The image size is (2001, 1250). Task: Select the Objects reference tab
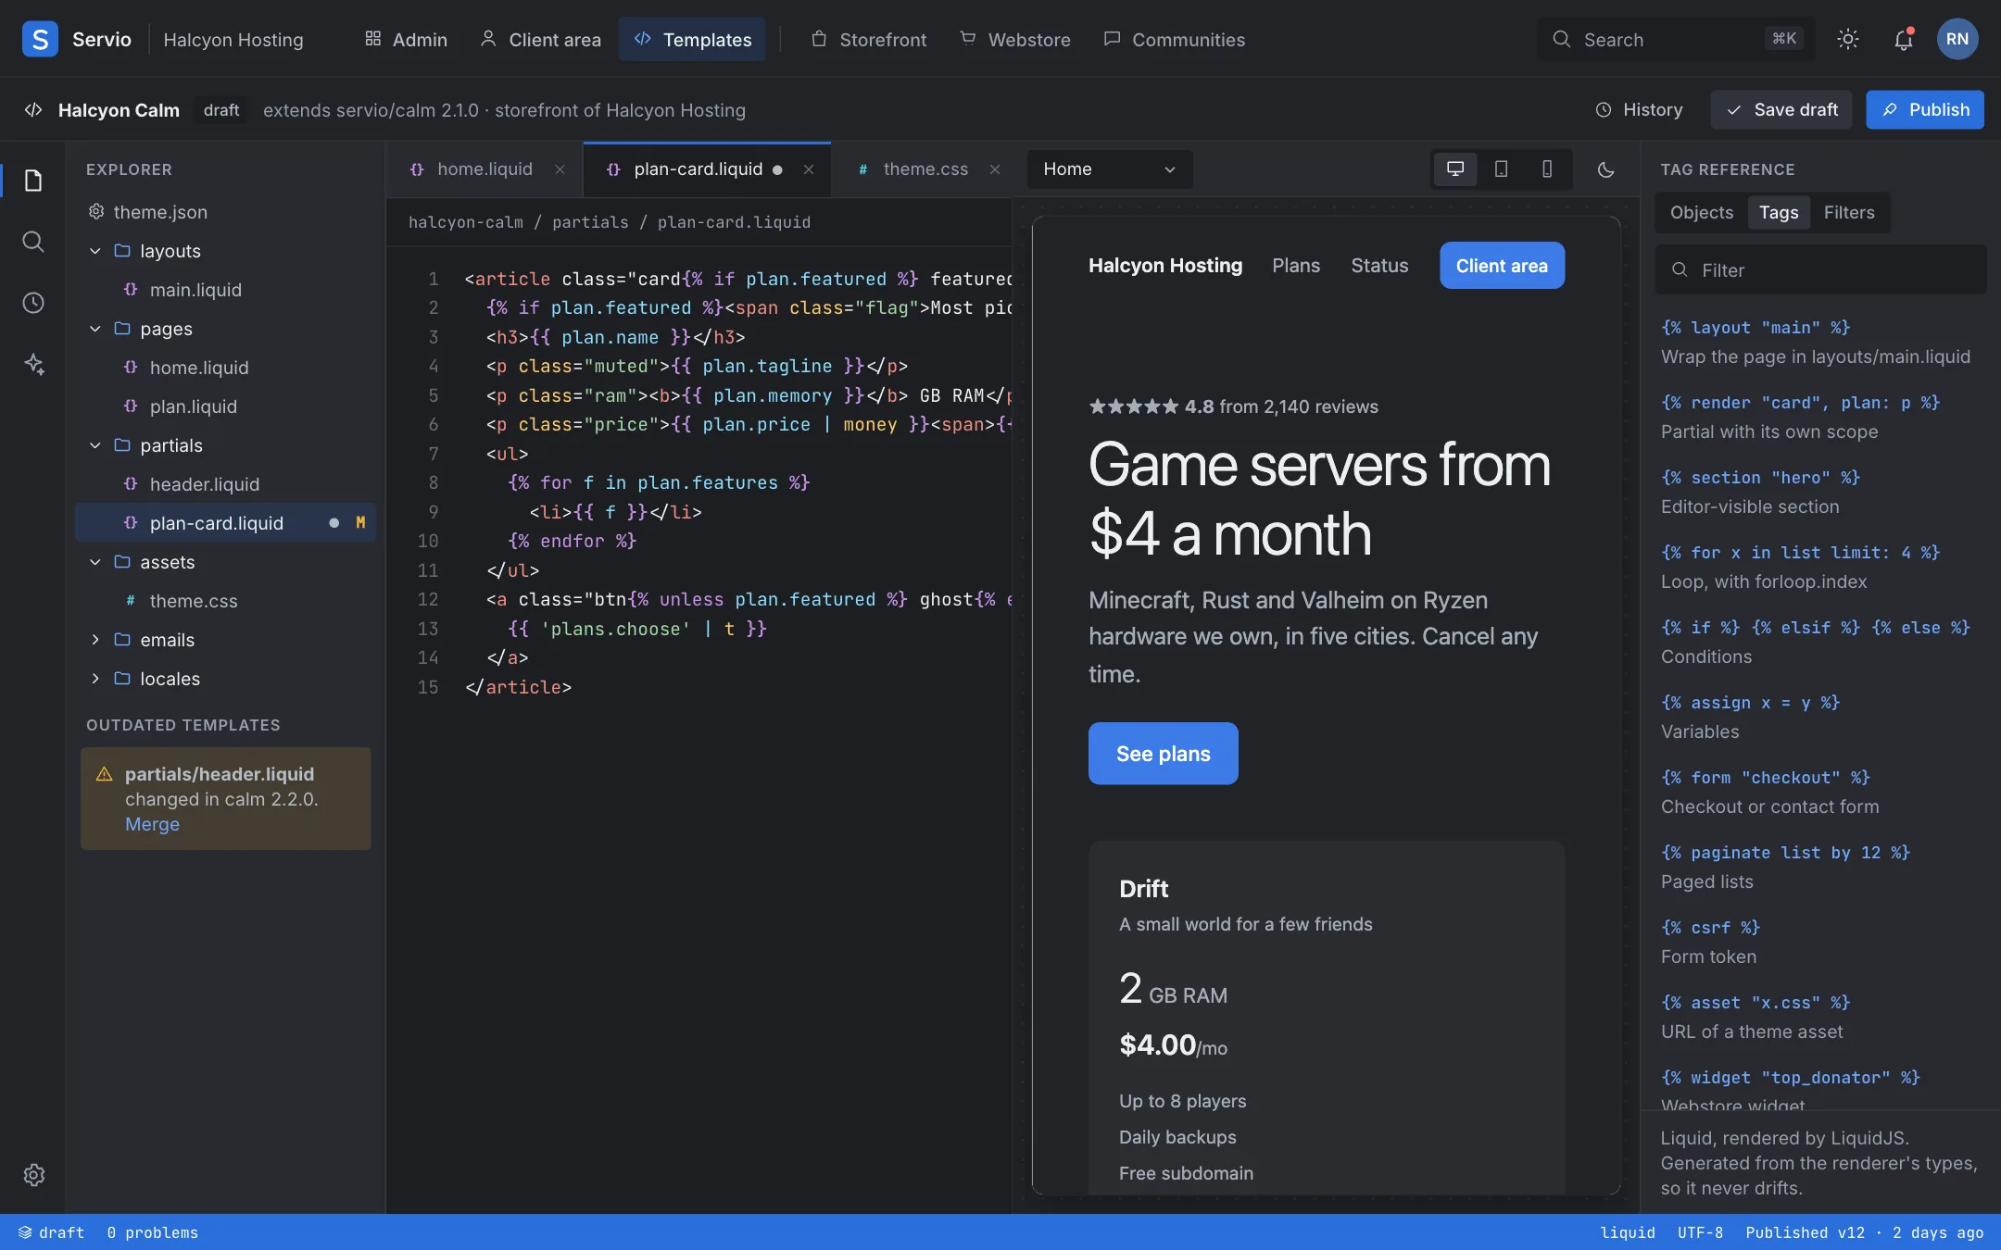click(x=1701, y=213)
